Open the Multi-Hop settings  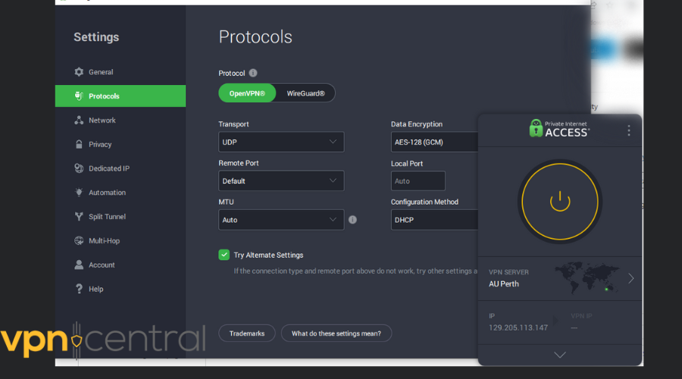[120, 240]
